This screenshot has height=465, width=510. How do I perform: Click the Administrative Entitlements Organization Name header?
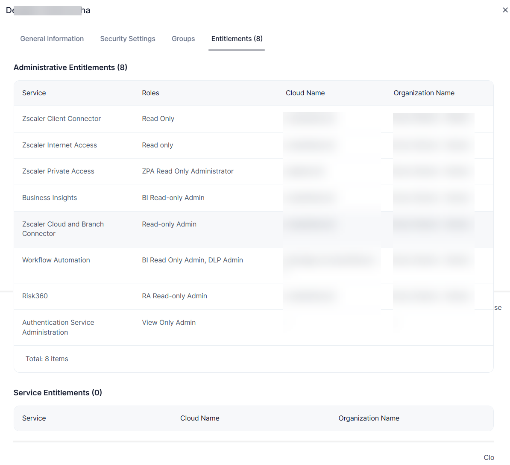(424, 93)
